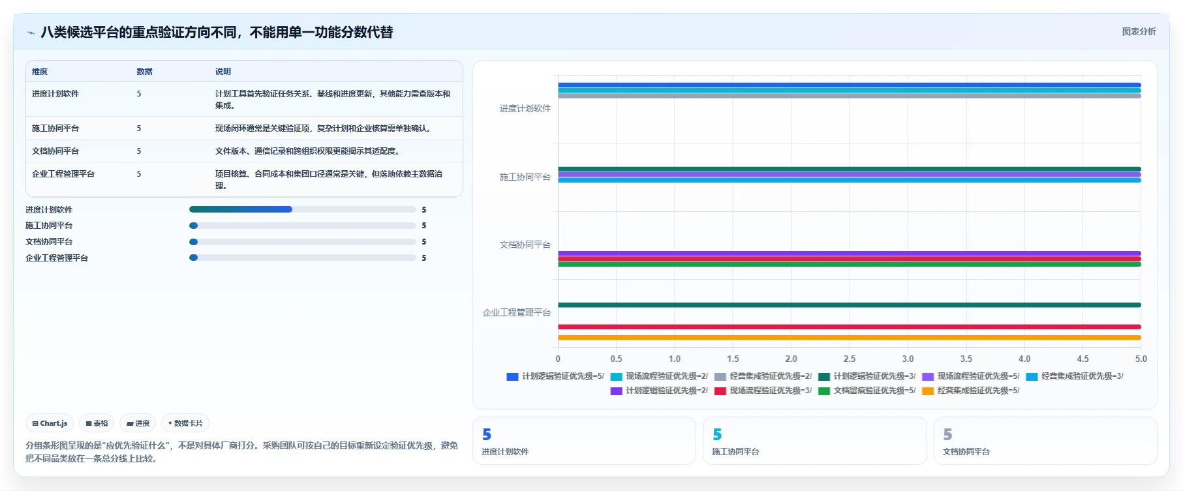Click the gray bar in 进度计划软件 chart group

coord(849,96)
